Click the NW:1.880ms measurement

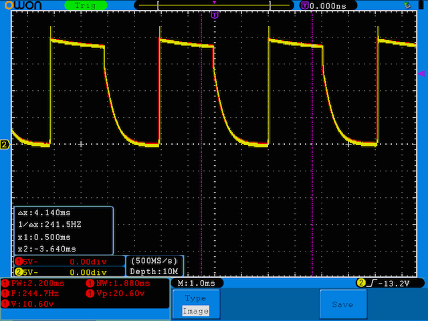pos(118,284)
